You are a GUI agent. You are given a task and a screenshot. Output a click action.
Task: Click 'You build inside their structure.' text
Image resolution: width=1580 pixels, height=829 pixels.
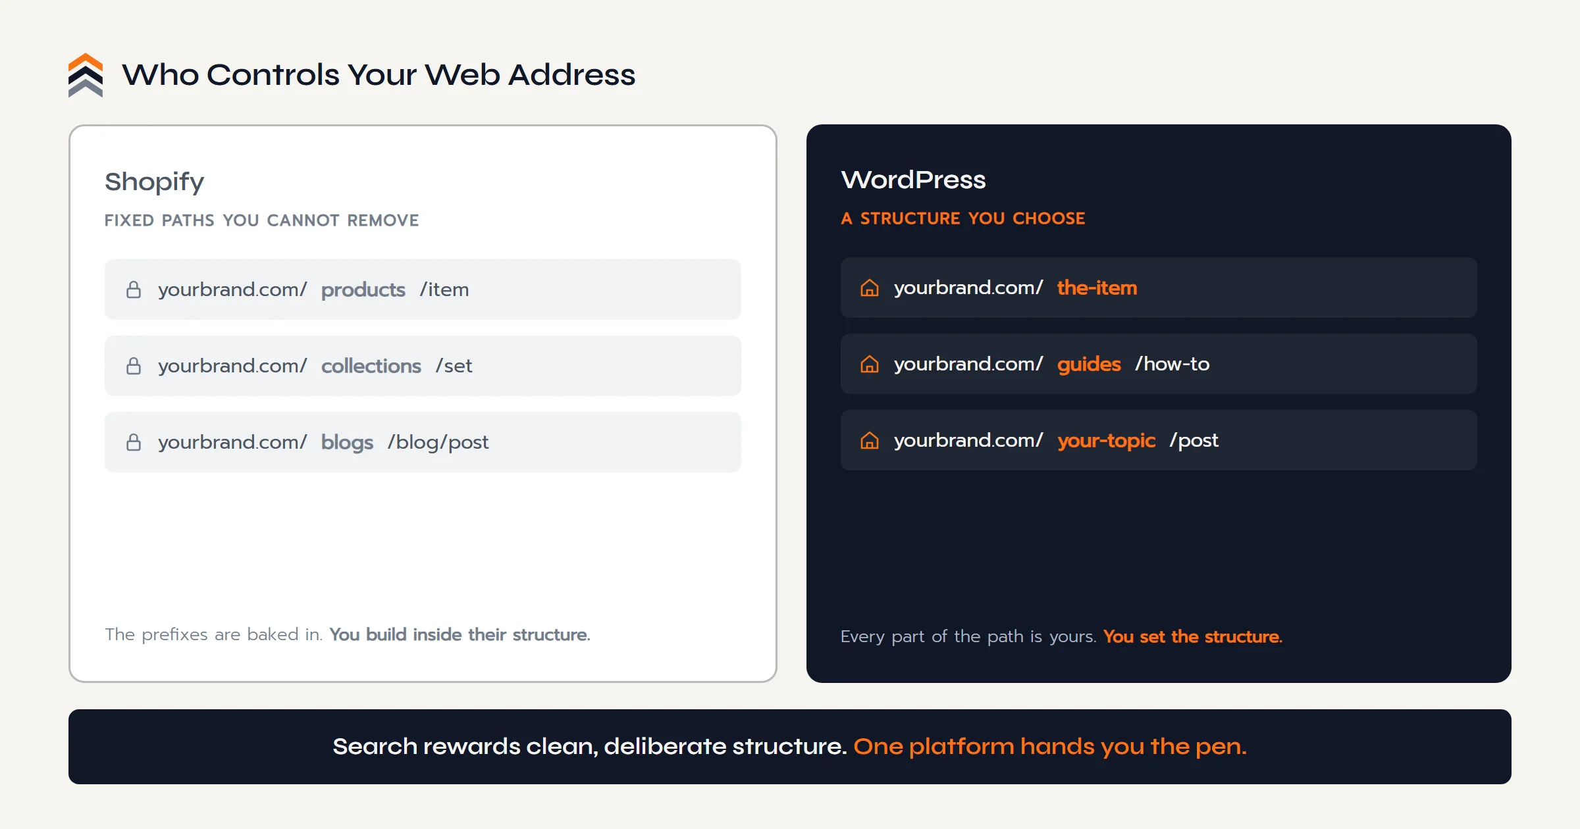click(460, 634)
